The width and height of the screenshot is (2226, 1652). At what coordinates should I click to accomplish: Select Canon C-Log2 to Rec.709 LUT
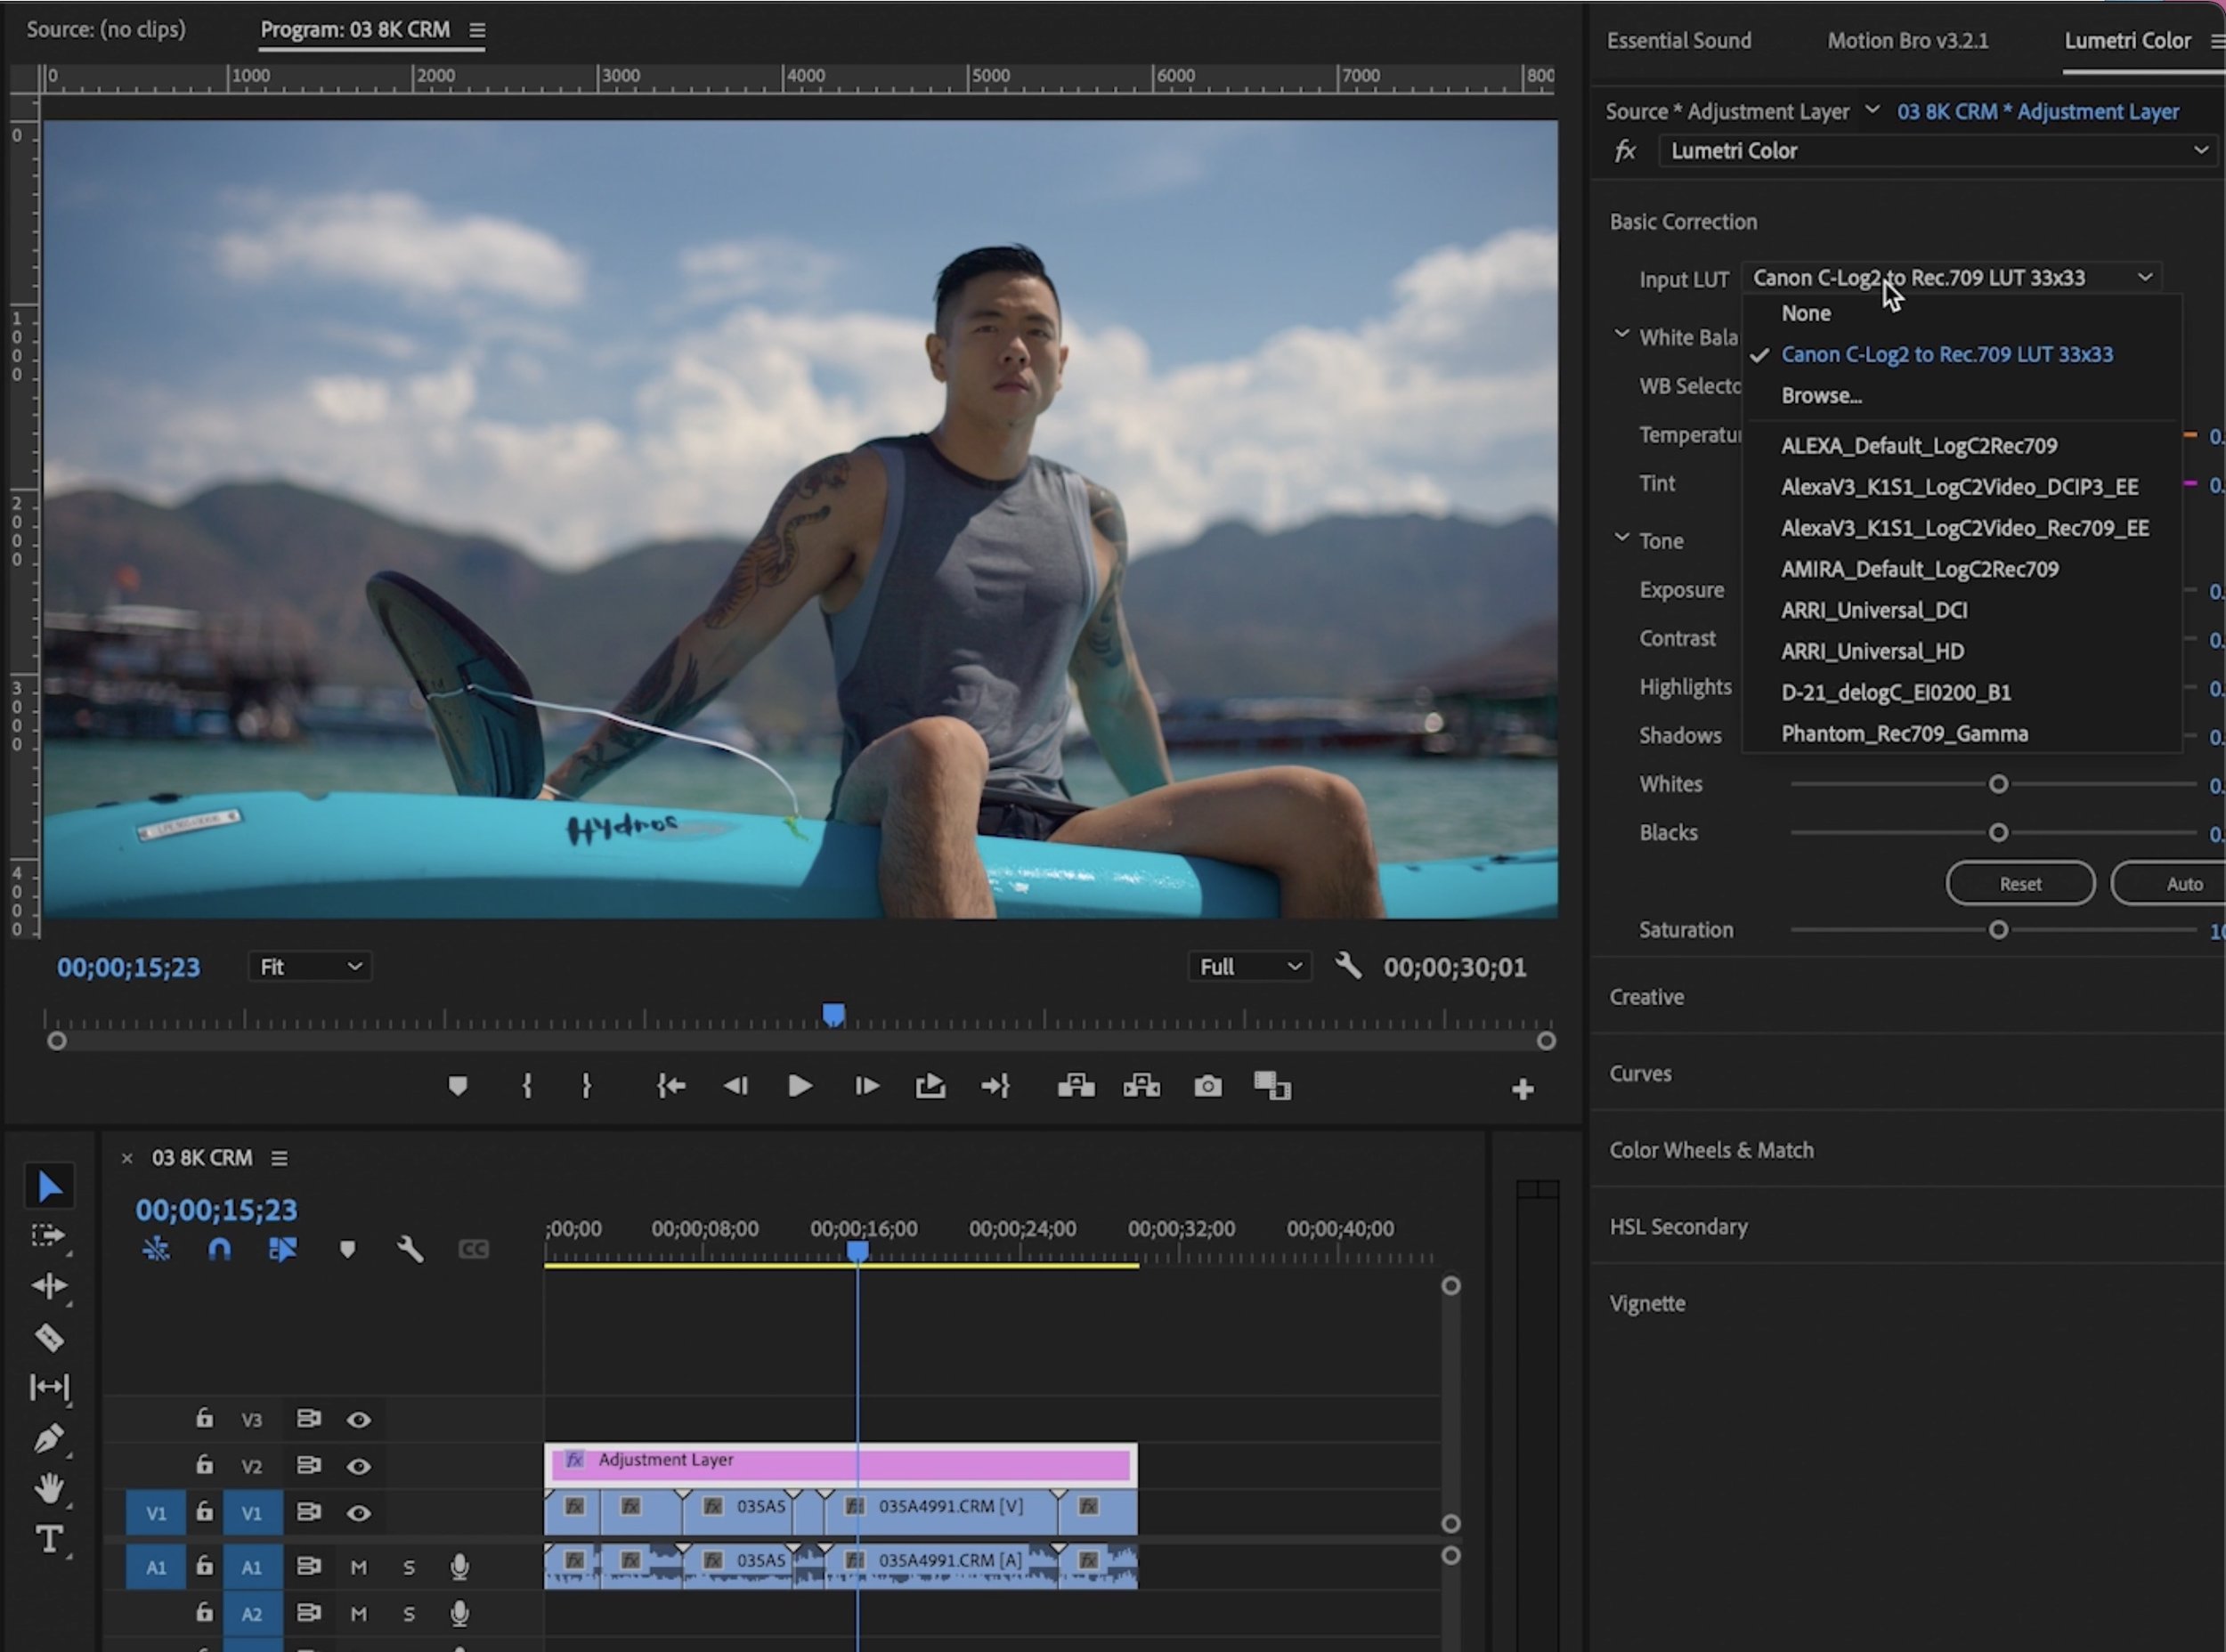click(x=1946, y=354)
